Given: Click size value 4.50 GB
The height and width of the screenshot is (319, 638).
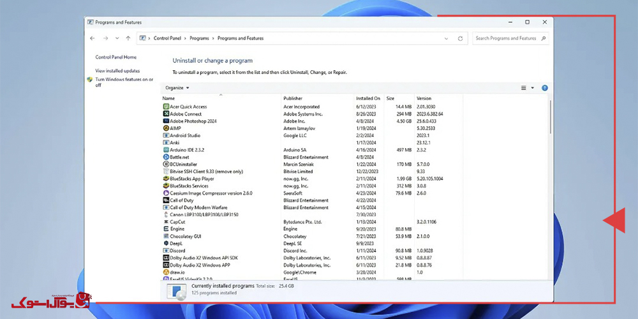Looking at the screenshot, I should pos(403,121).
